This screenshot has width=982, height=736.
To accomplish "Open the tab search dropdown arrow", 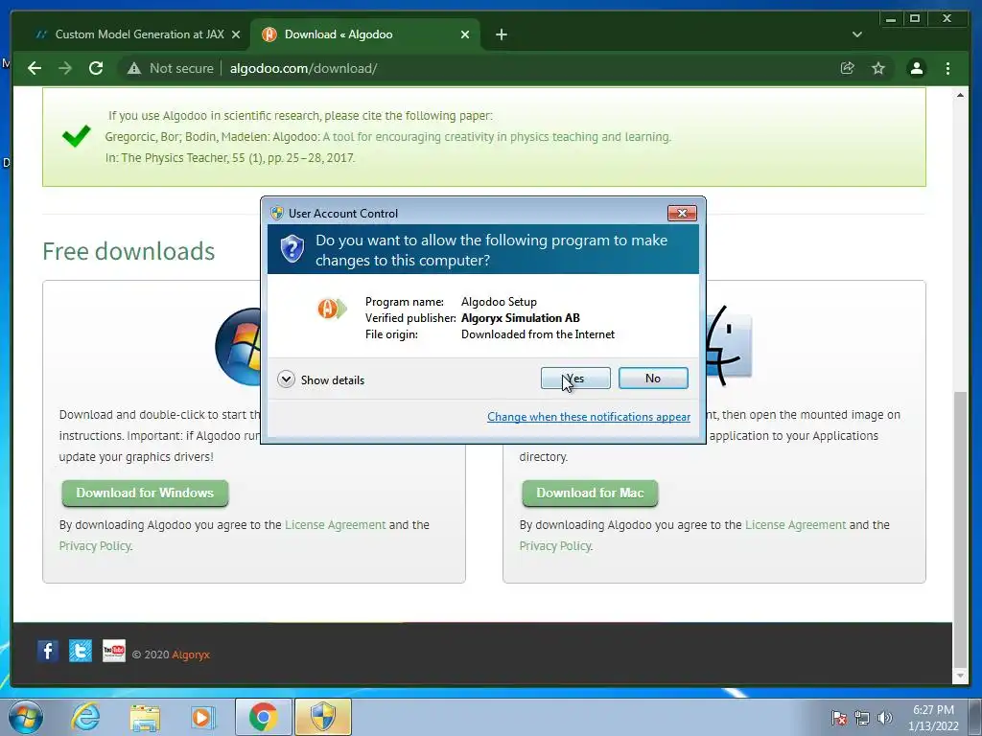I will tap(856, 34).
